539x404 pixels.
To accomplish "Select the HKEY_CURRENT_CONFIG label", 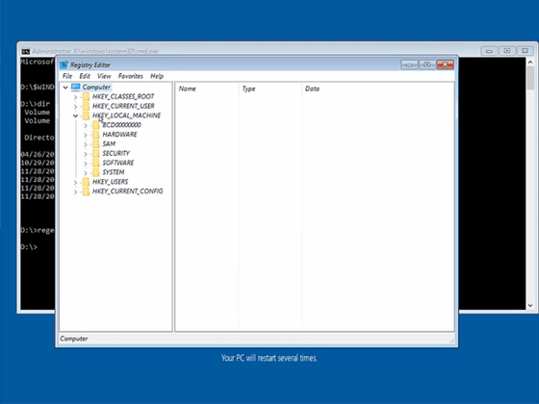I will coord(127,191).
